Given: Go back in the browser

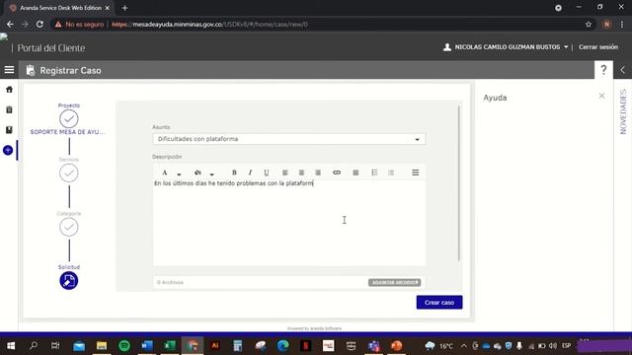Looking at the screenshot, I should point(10,25).
